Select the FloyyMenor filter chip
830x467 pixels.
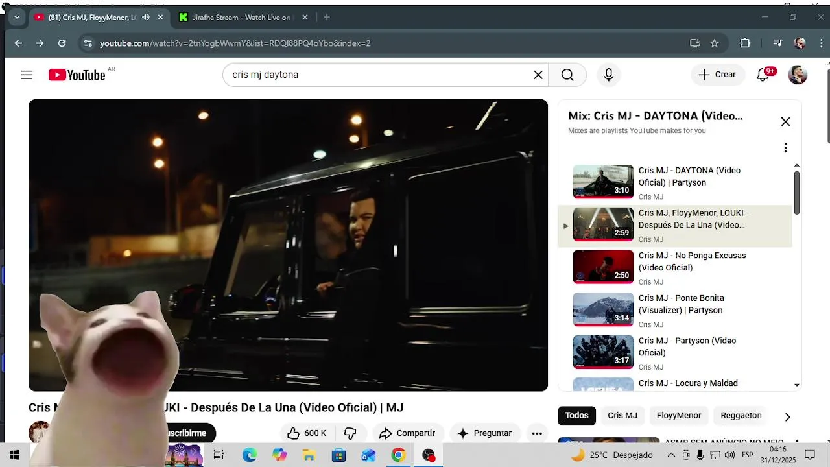[679, 416]
